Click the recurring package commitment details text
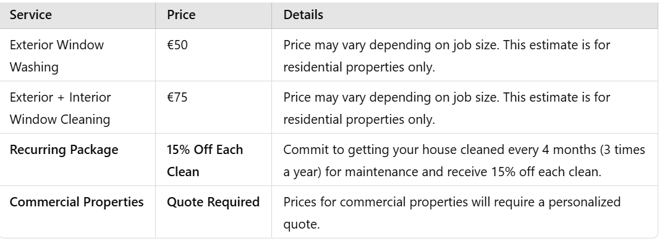The height and width of the screenshot is (239, 662). 464,161
